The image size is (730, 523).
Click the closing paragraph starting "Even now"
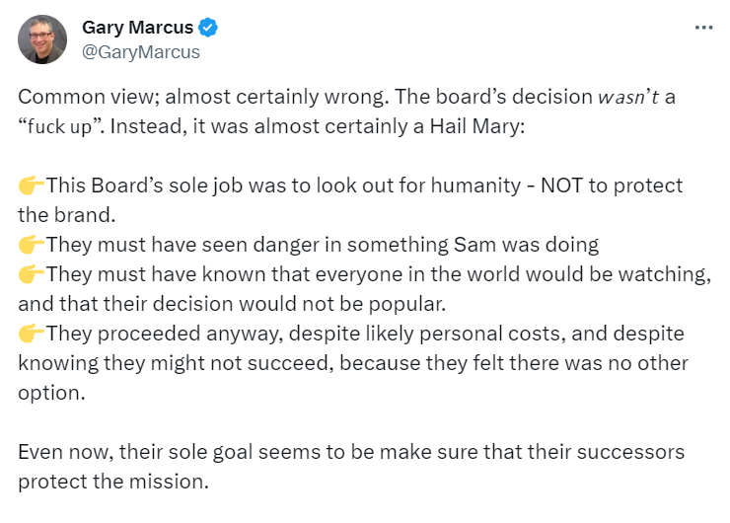tap(351, 467)
